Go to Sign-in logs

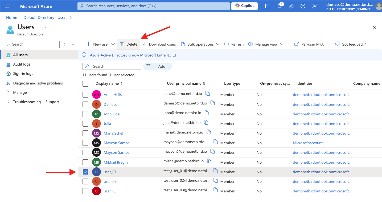pyautogui.click(x=23, y=74)
